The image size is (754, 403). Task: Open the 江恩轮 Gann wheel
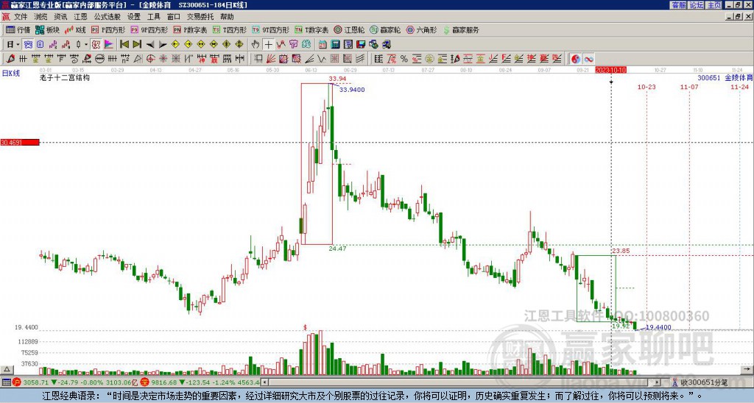(x=349, y=29)
